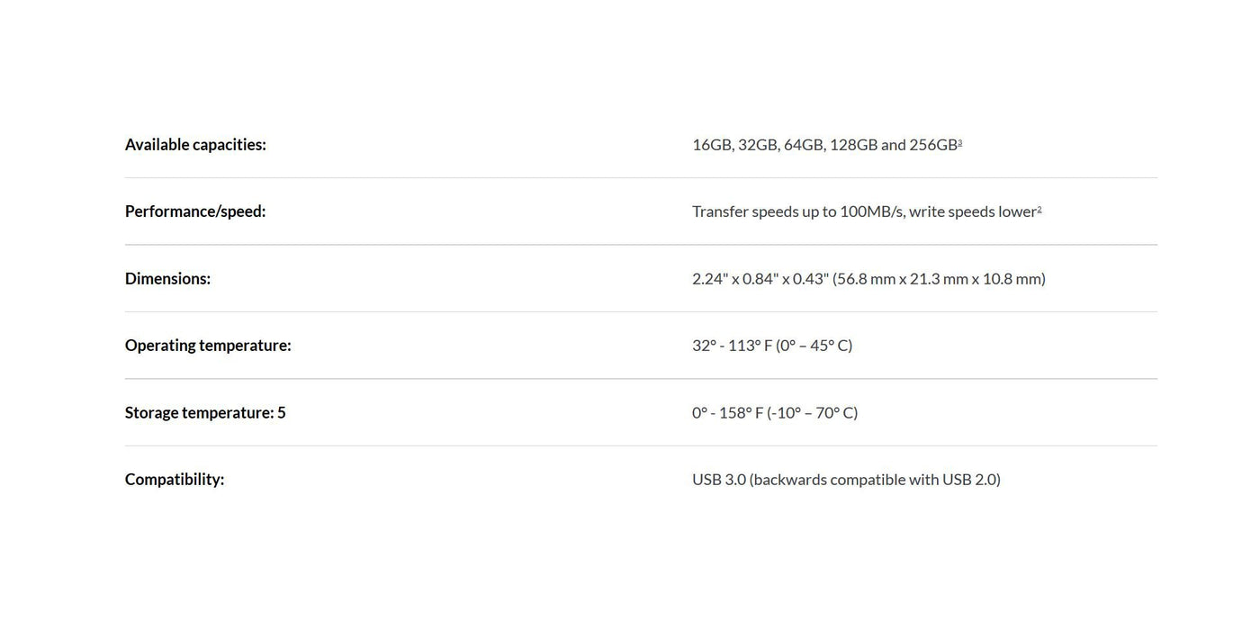Viewport: 1251px width, 630px height.
Task: Open footnote 2 after write speeds lower
Action: tap(1039, 209)
